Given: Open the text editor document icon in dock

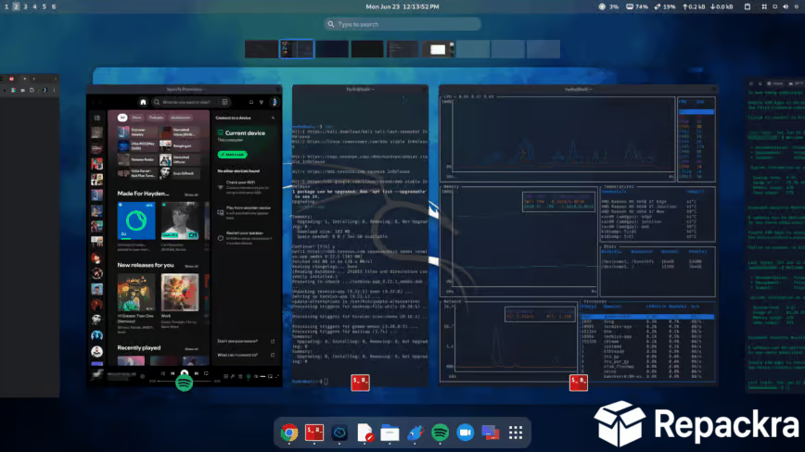Looking at the screenshot, I should point(364,433).
